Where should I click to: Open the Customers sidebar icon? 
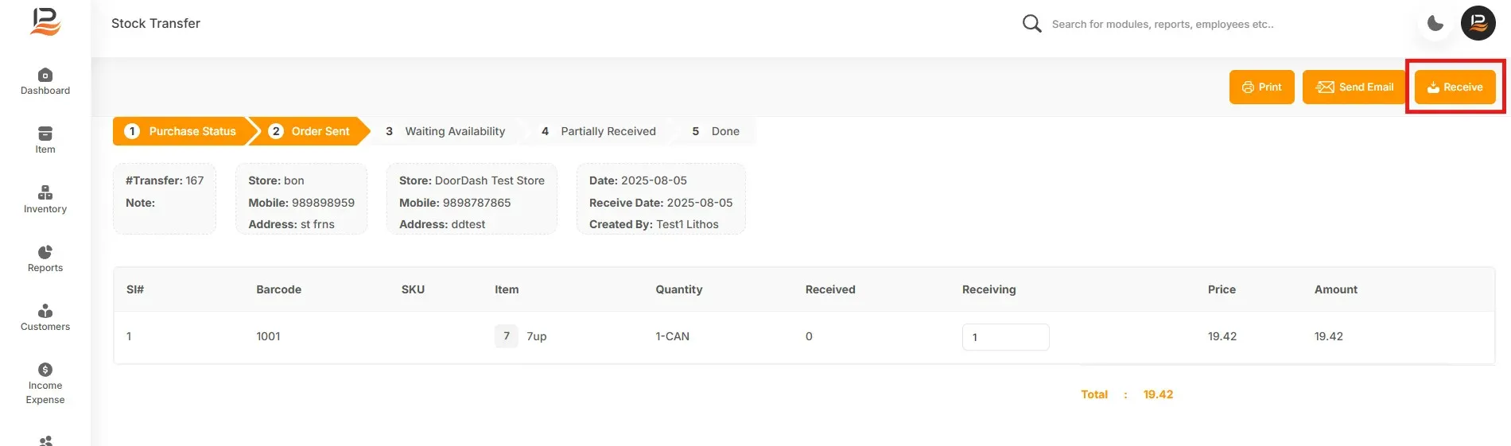[45, 311]
